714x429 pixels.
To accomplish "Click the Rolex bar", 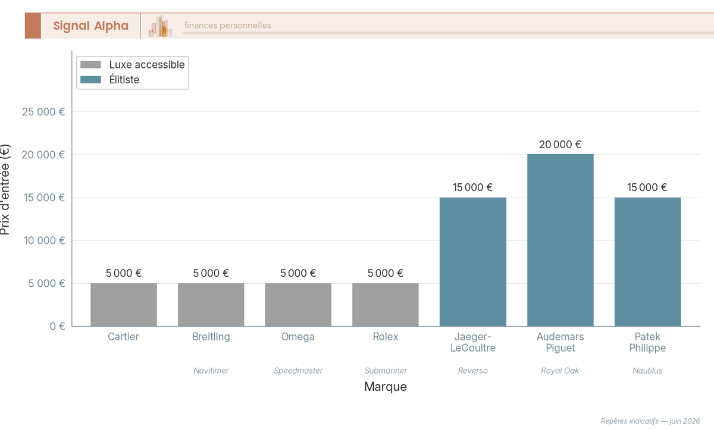I will 386,305.
